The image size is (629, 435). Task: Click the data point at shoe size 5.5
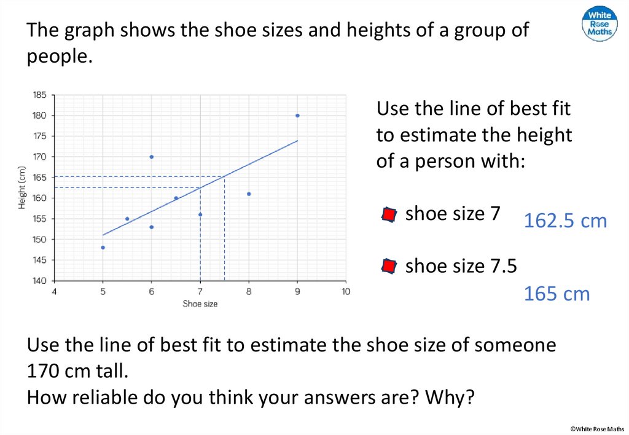click(x=127, y=219)
